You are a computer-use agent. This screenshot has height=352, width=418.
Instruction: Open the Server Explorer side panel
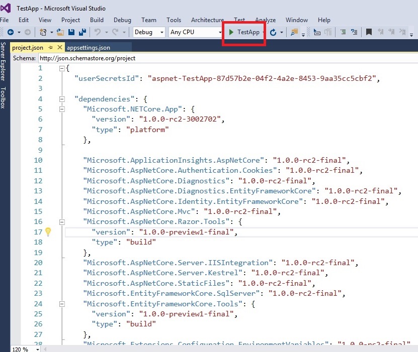tap(3, 61)
